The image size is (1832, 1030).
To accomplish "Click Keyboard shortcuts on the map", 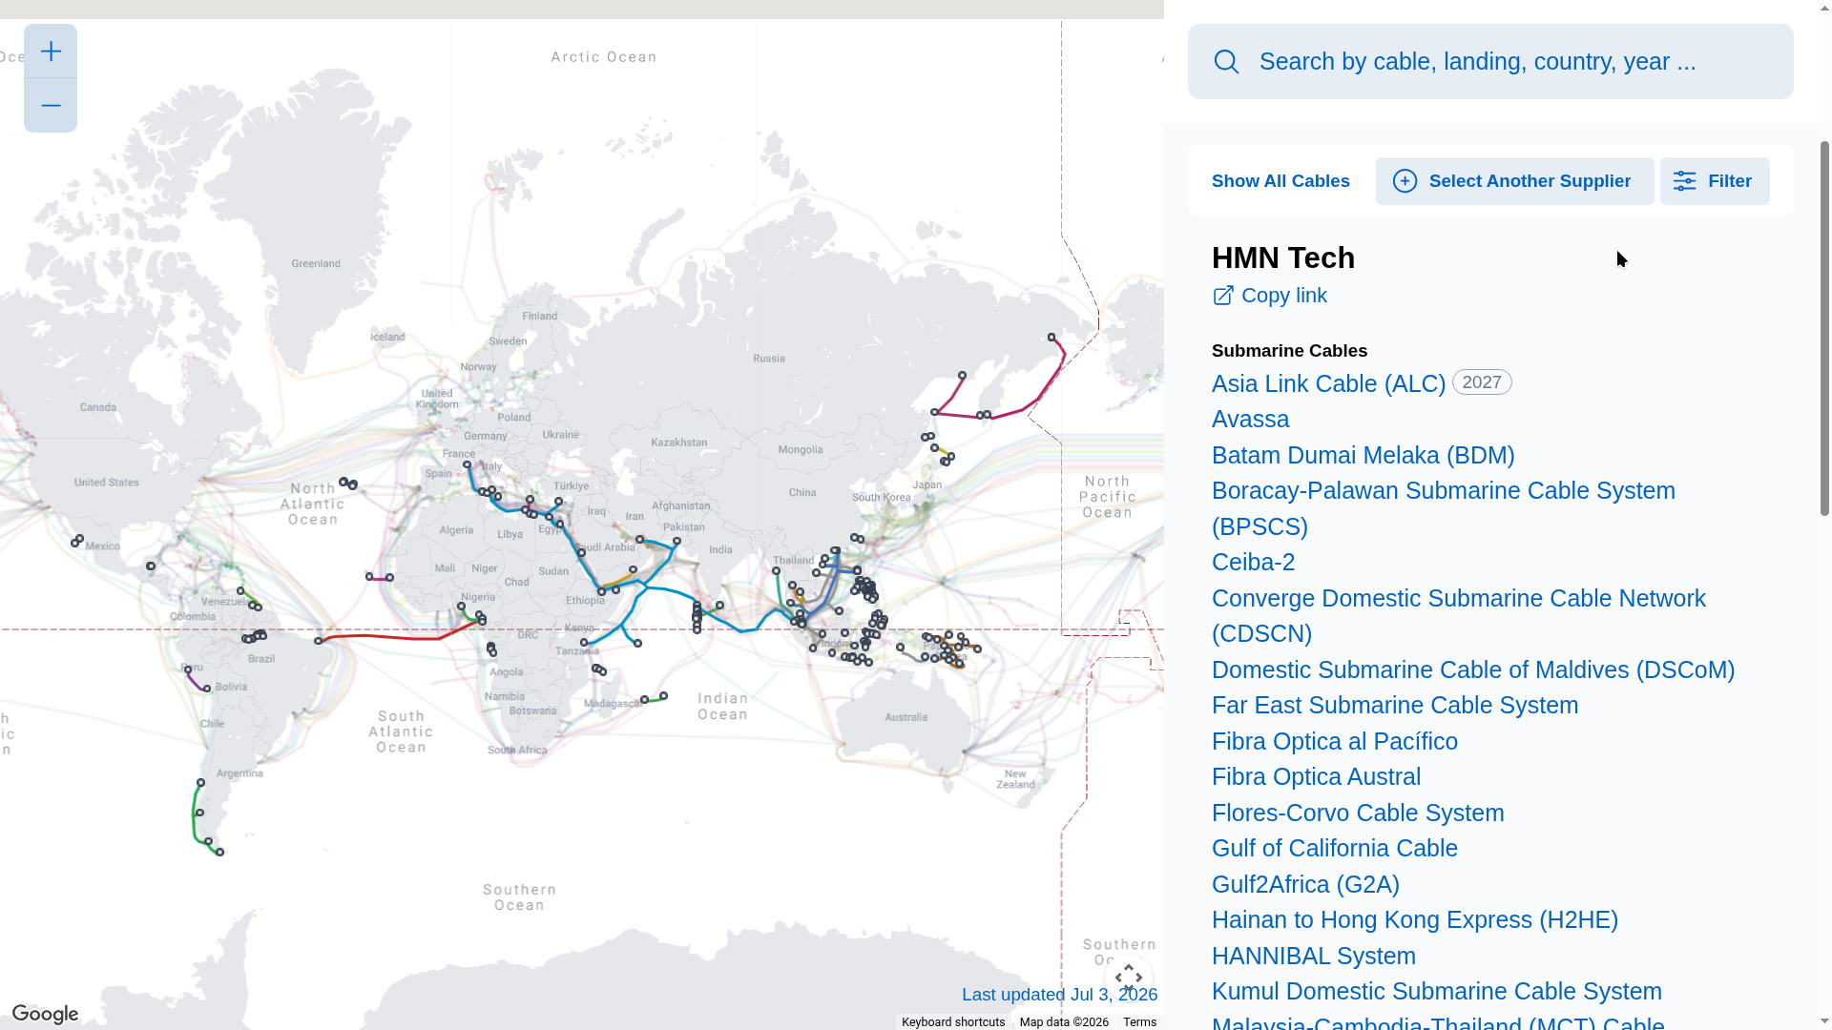I will click(x=953, y=1022).
